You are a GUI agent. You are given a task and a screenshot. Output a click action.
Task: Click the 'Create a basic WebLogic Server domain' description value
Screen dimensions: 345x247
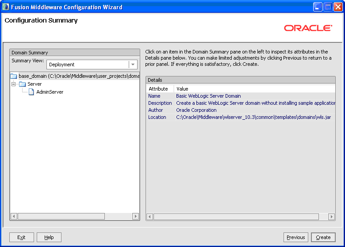256,103
